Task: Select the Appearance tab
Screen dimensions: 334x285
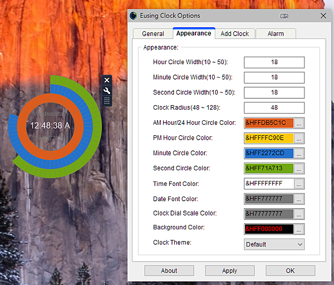Action: click(x=194, y=33)
